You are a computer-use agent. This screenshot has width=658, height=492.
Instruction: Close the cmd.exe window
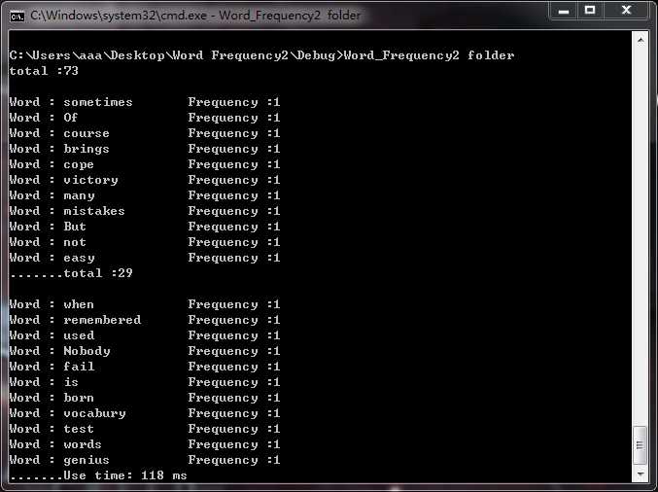click(626, 11)
